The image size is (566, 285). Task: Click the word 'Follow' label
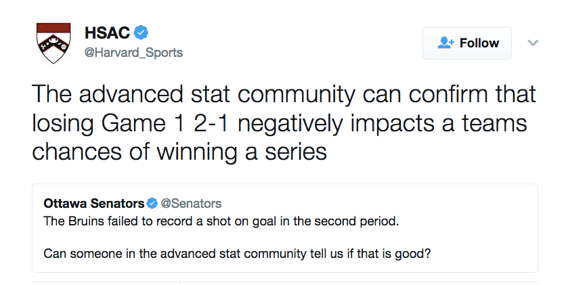click(x=479, y=43)
